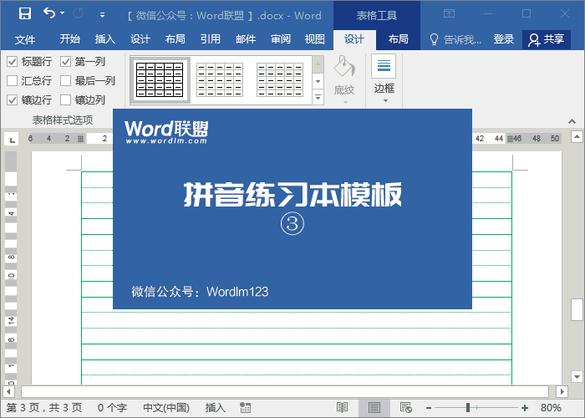Viewport: 585px width, 418px height.
Task: Uncheck the 标题行 checkbox
Action: point(12,62)
